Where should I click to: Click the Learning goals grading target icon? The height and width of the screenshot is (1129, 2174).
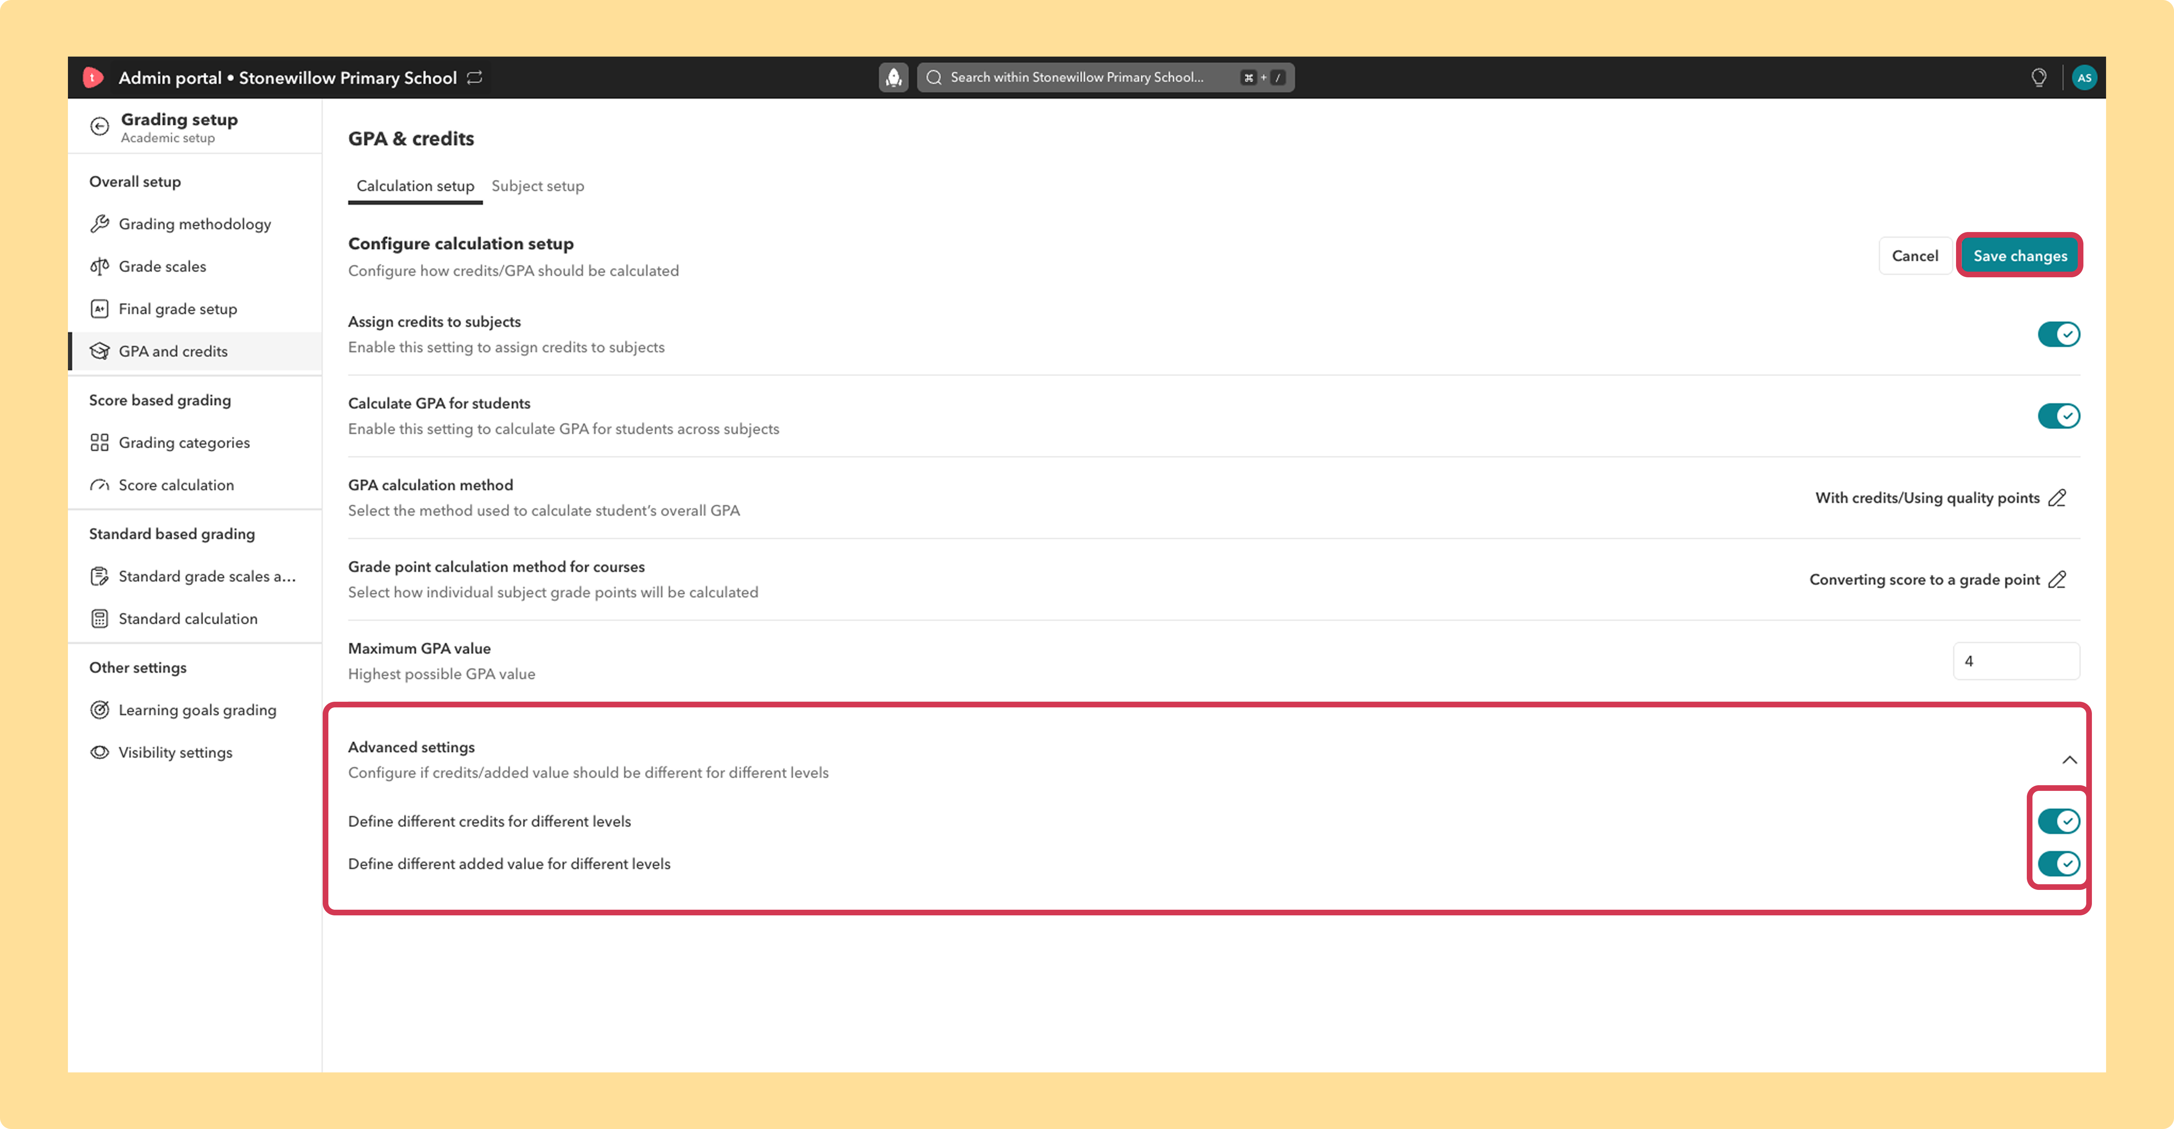[99, 710]
